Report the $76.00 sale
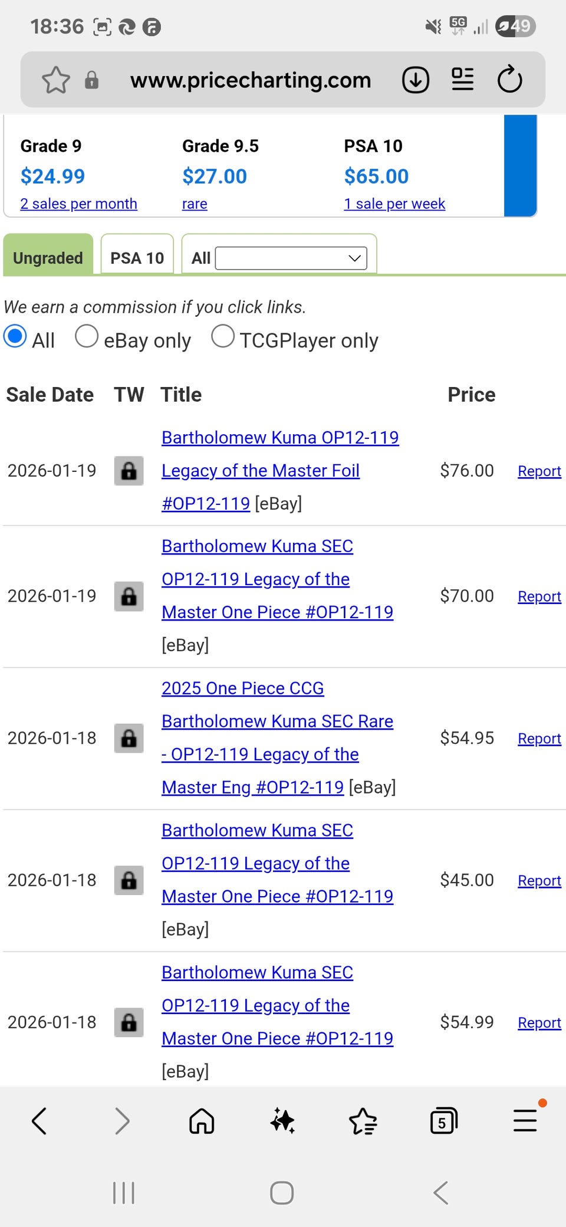This screenshot has height=1227, width=566. pos(539,471)
